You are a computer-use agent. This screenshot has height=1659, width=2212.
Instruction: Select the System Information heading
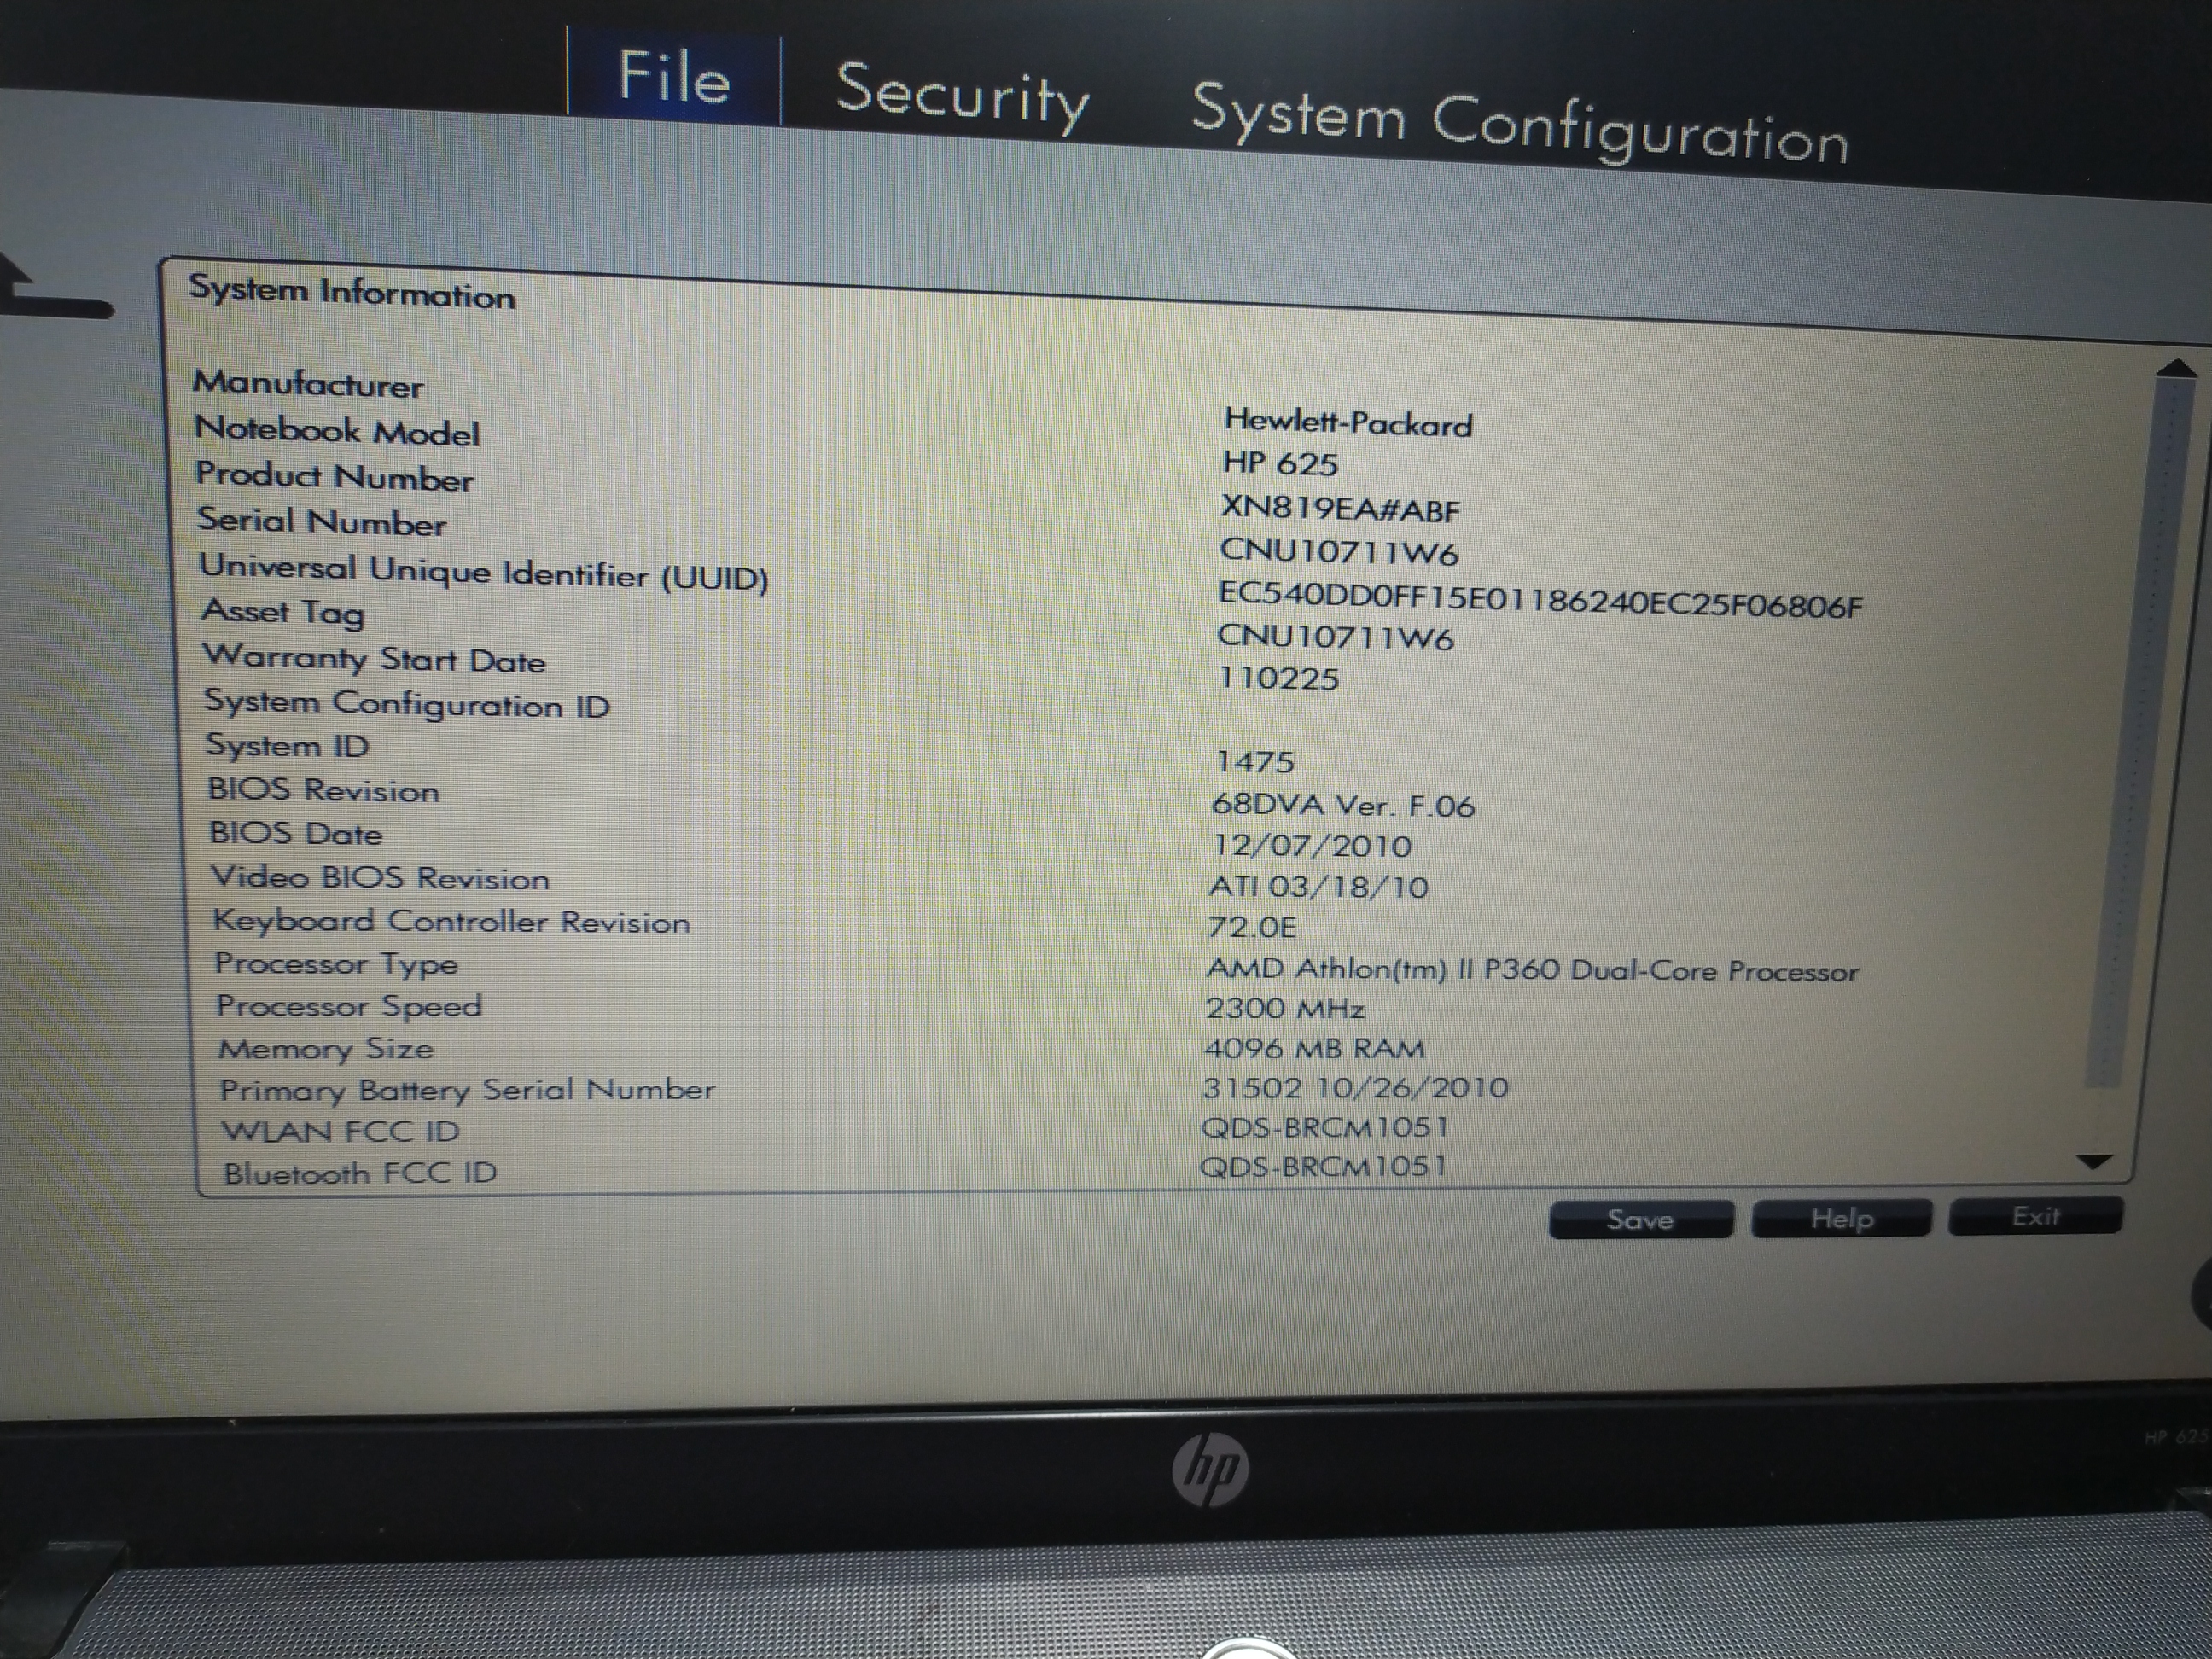352,292
